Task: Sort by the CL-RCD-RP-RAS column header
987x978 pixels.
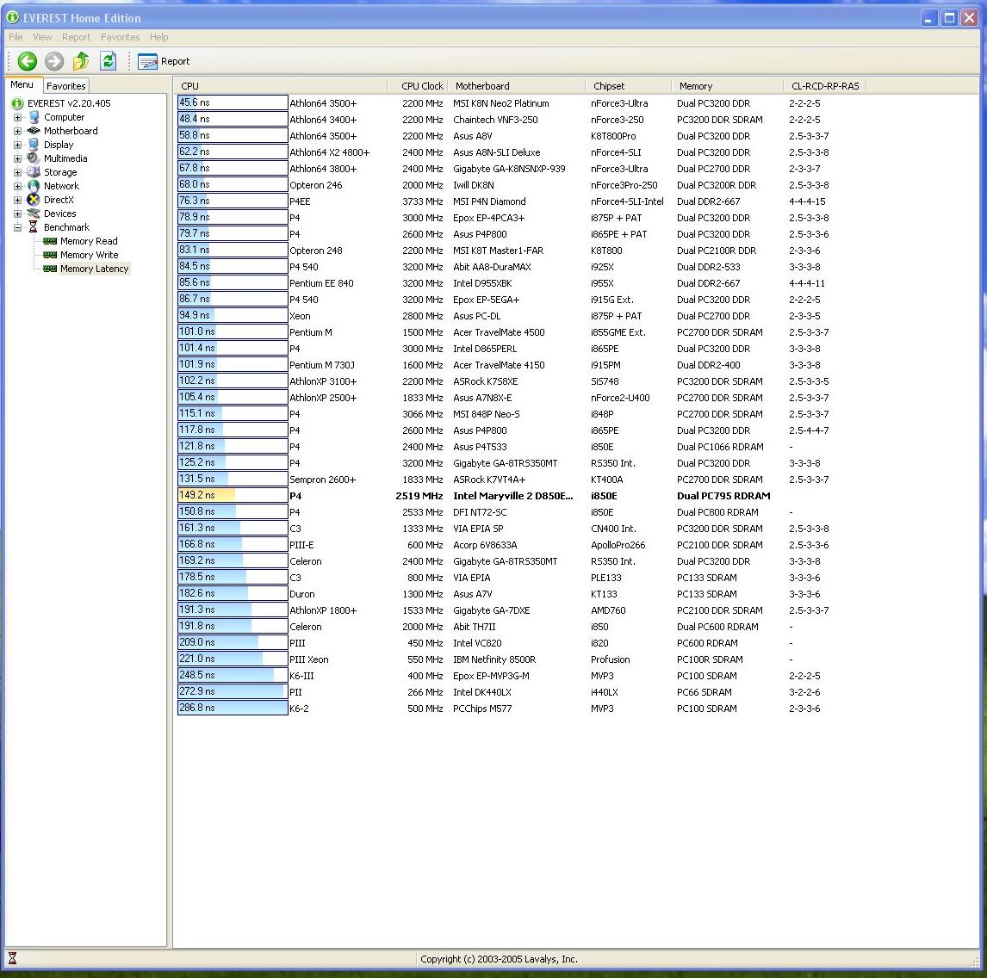Action: tap(824, 86)
